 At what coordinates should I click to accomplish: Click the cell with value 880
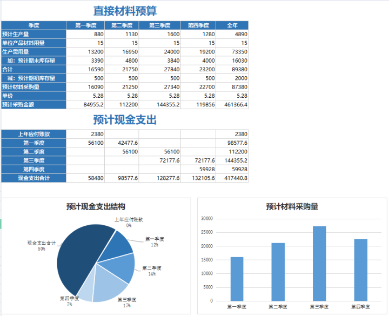tap(85, 34)
